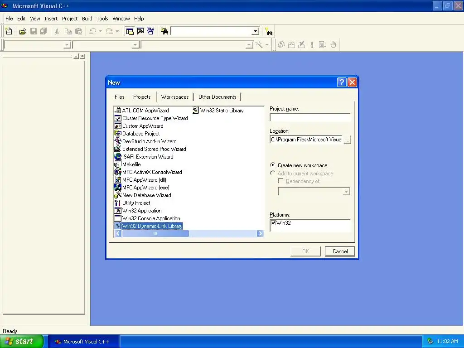Screen dimensions: 464x348
Task: Open the Build menu
Action: [x=87, y=19]
